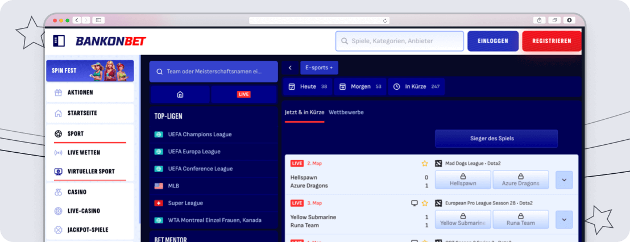Click the browser page reload icon
The width and height of the screenshot is (630, 242).
385,20
